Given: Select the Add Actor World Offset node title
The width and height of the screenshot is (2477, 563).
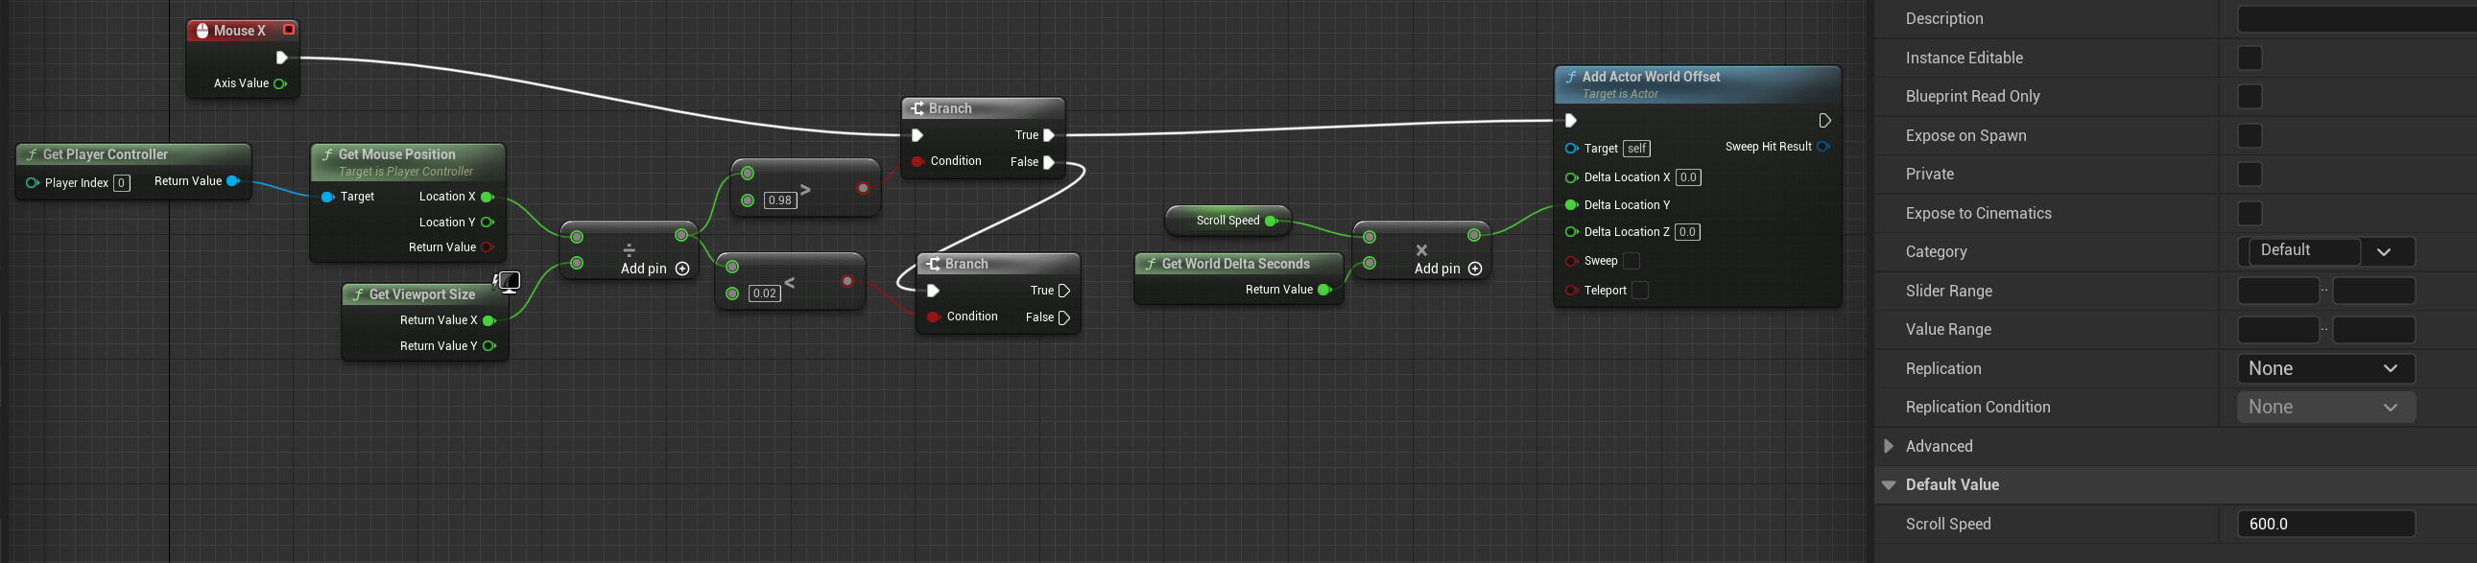Looking at the screenshot, I should 1651,77.
